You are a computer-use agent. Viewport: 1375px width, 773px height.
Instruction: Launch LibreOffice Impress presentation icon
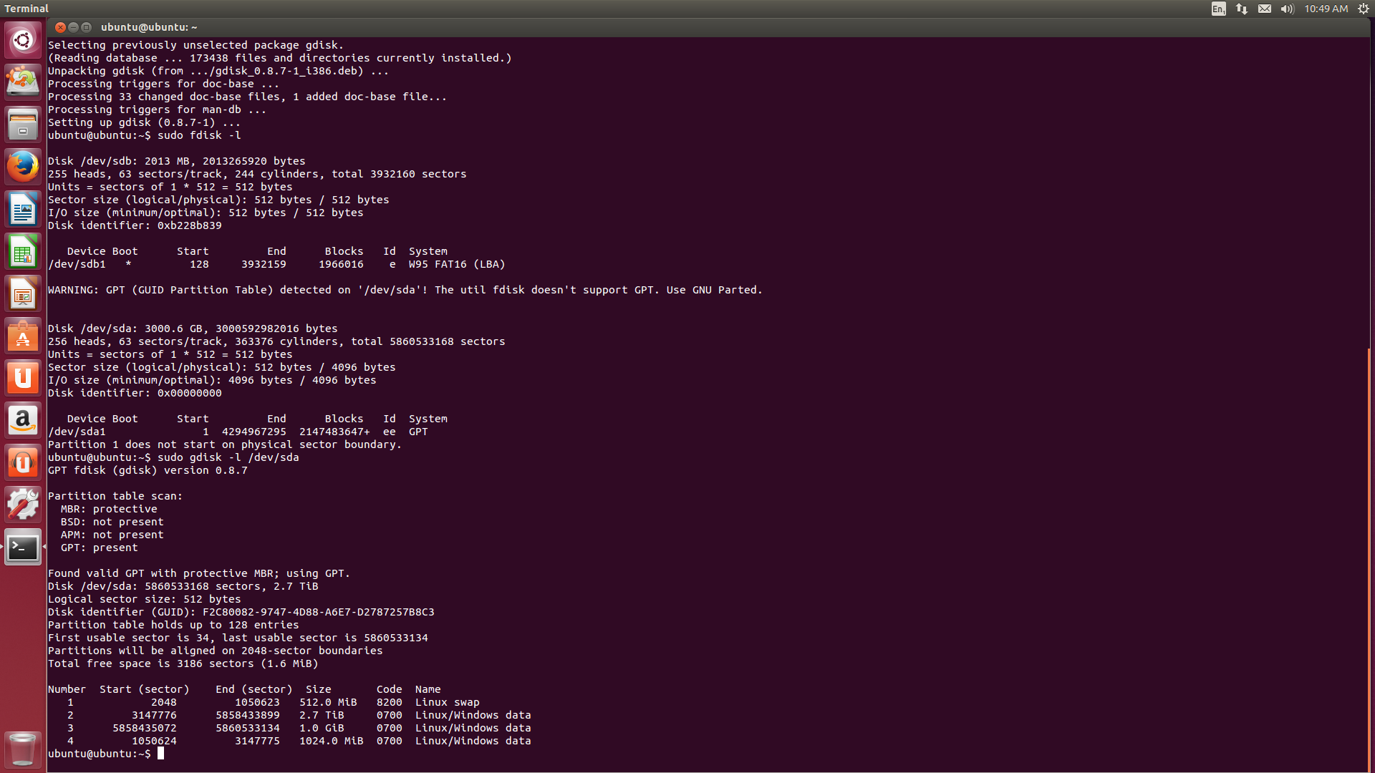click(23, 293)
